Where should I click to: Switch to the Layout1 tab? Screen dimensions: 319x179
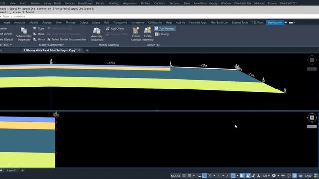tap(12, 170)
